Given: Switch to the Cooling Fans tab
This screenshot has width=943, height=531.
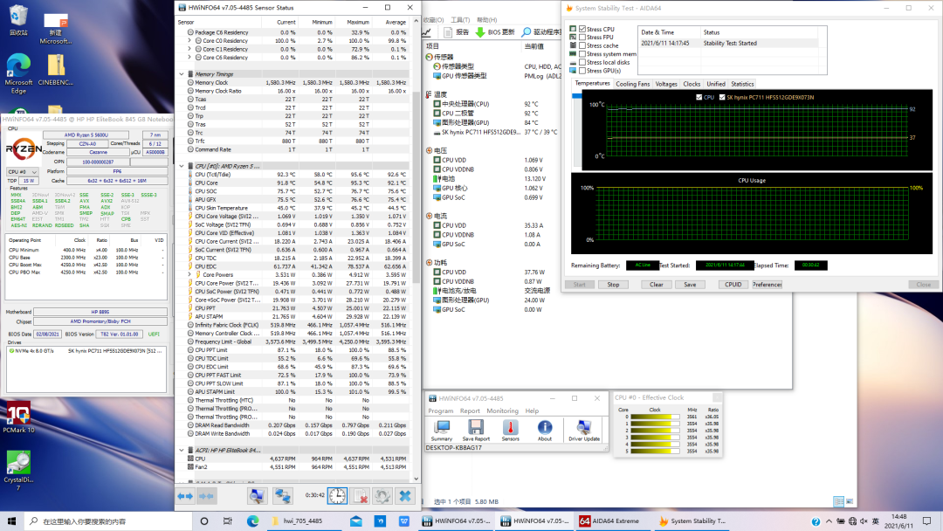Looking at the screenshot, I should click(632, 84).
